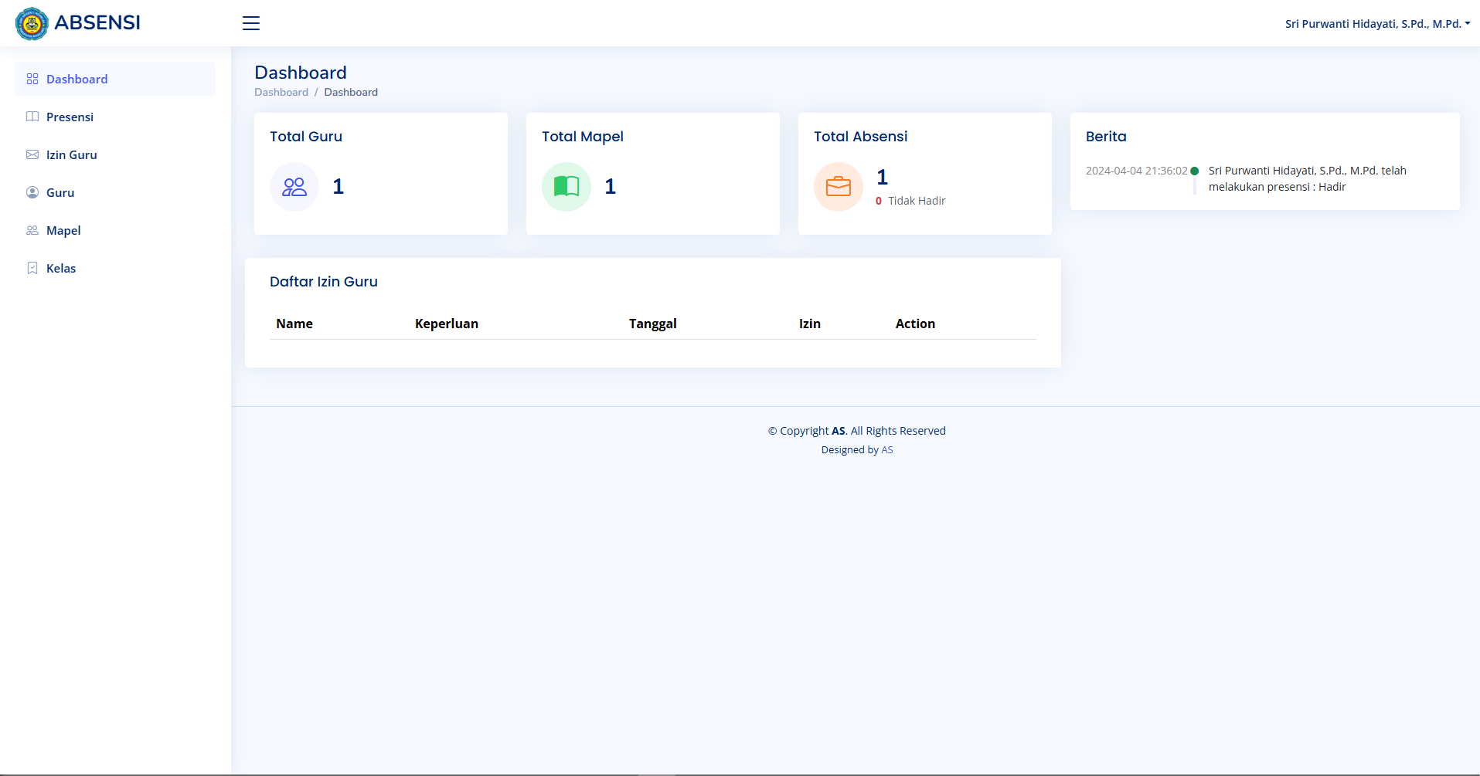This screenshot has height=776, width=1480.
Task: Click the orange briefcase Total Absensi icon
Action: click(839, 187)
